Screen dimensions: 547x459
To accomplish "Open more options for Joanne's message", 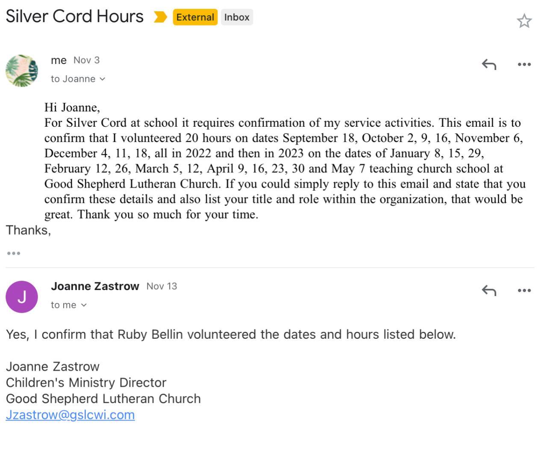I will tap(524, 291).
